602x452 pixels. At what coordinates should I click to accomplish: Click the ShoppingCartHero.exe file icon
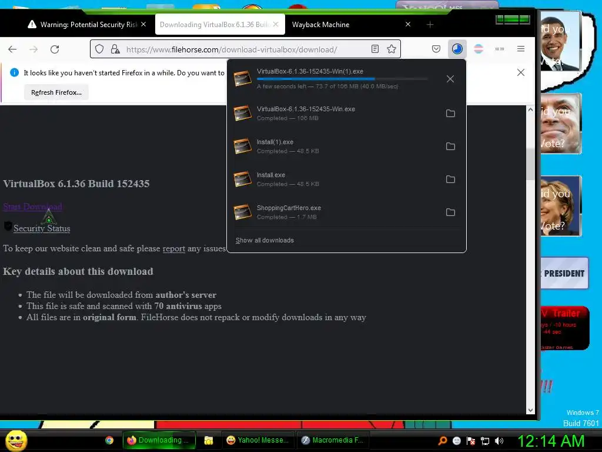click(x=243, y=212)
